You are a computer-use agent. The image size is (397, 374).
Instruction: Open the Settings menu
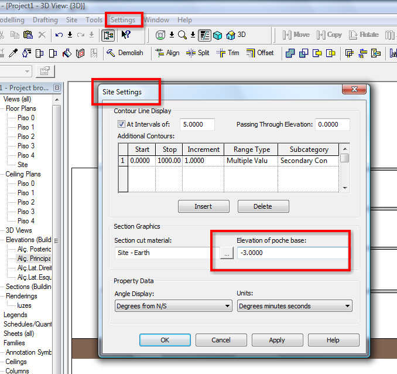coord(123,20)
